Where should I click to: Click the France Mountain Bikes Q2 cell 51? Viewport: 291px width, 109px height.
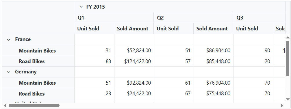(x=174, y=50)
